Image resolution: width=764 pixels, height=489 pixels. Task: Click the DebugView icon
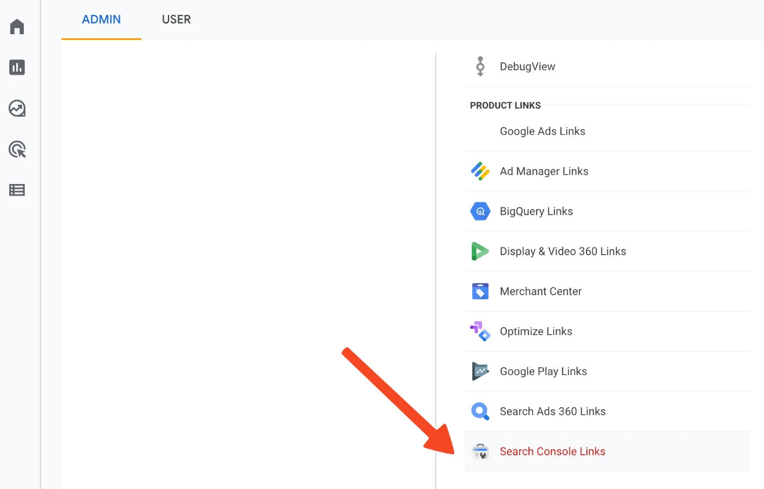[480, 67]
